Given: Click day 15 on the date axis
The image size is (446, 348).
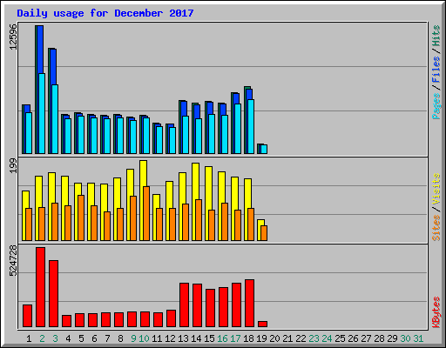Looking at the screenshot, I should coord(209,338).
